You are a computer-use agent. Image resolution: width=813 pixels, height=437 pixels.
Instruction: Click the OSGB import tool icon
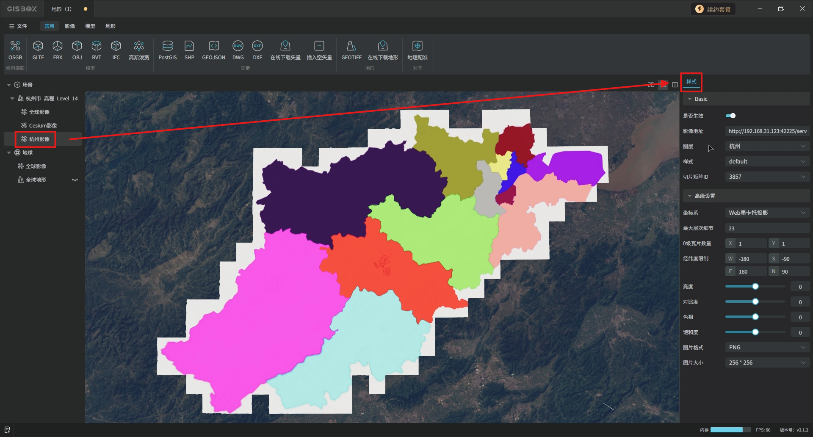15,46
